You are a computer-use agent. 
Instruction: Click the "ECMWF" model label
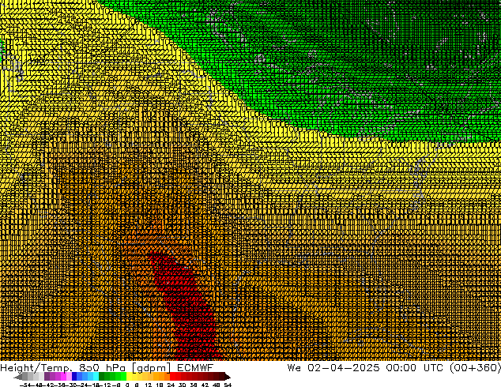[x=195, y=368]
